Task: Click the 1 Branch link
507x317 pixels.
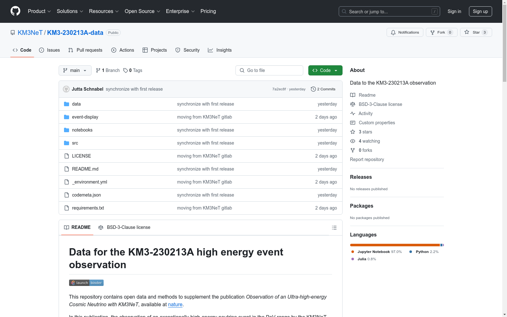Action: tap(108, 70)
